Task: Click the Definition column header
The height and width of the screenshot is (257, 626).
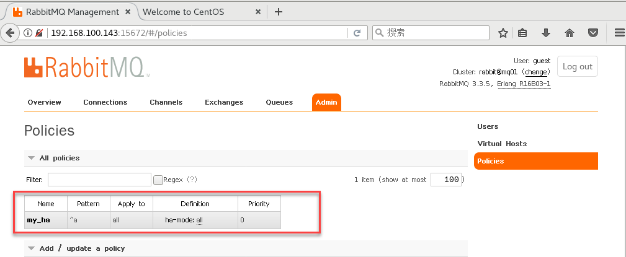Action: coord(195,204)
